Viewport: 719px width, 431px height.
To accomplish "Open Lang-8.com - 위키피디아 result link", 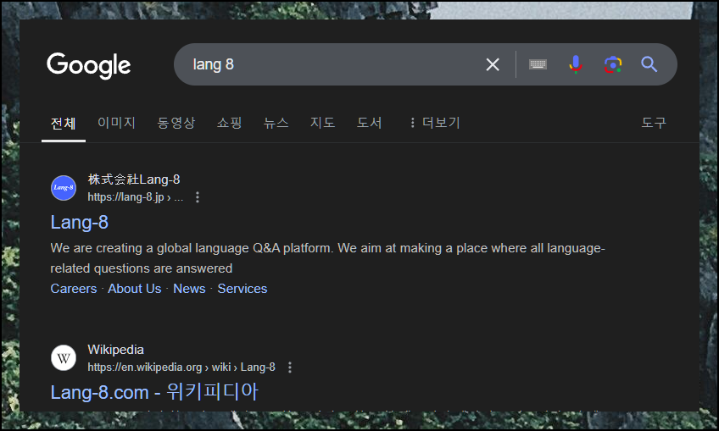I will pos(154,393).
